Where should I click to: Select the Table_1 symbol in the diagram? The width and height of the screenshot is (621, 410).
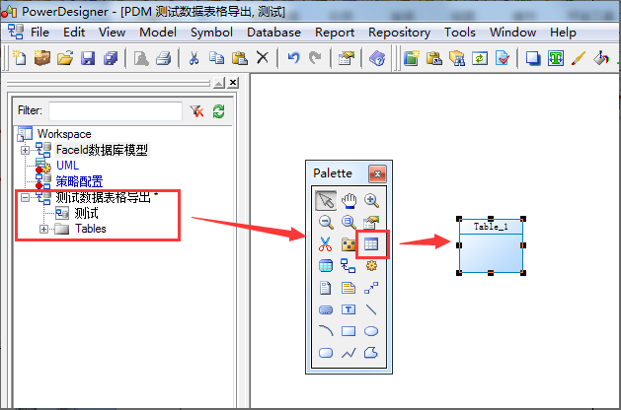(x=491, y=245)
